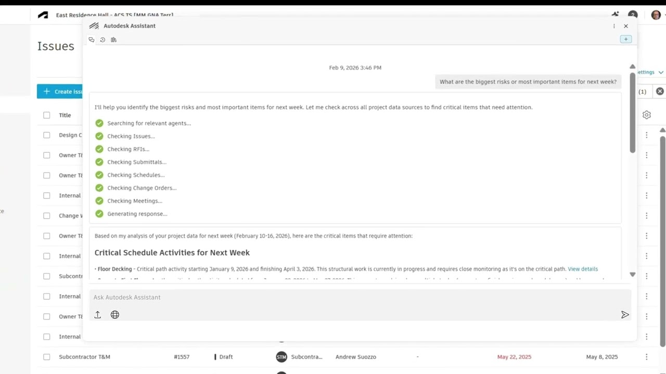Expand the Settings dropdown

pyautogui.click(x=650, y=72)
